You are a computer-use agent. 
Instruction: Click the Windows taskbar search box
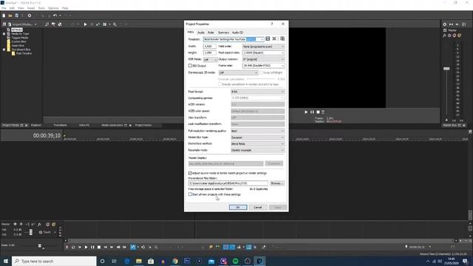pos(54,261)
